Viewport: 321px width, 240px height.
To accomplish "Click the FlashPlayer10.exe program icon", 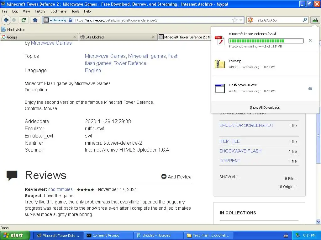I will [x=220, y=88].
